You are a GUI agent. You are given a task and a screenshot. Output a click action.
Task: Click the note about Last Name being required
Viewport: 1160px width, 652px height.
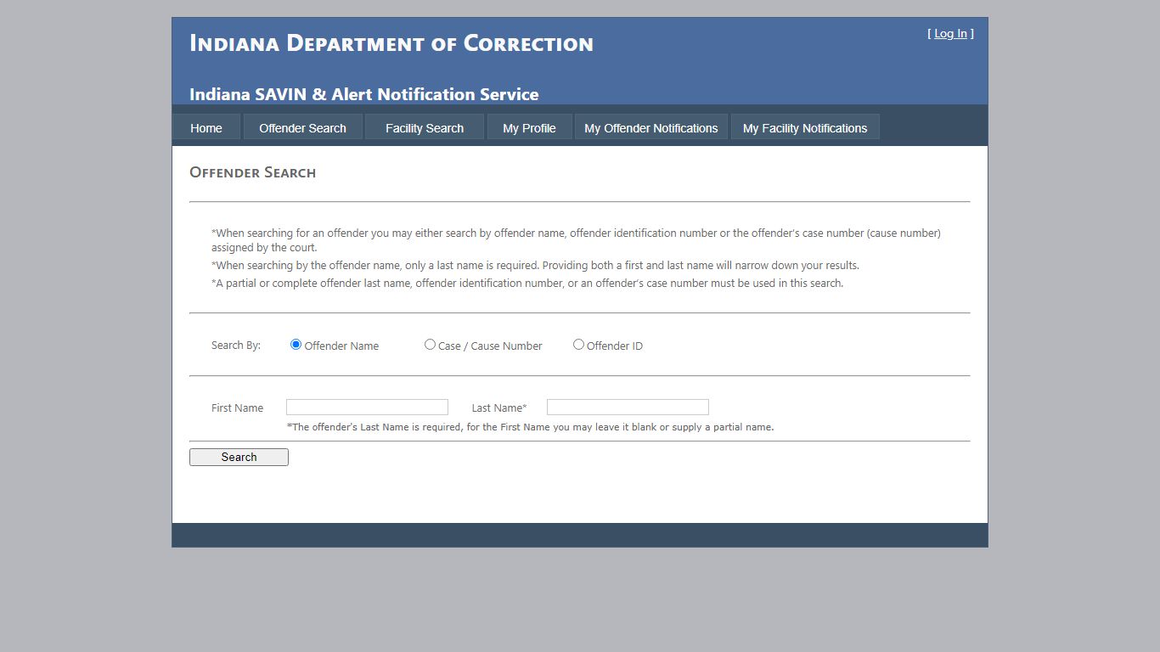coord(530,427)
